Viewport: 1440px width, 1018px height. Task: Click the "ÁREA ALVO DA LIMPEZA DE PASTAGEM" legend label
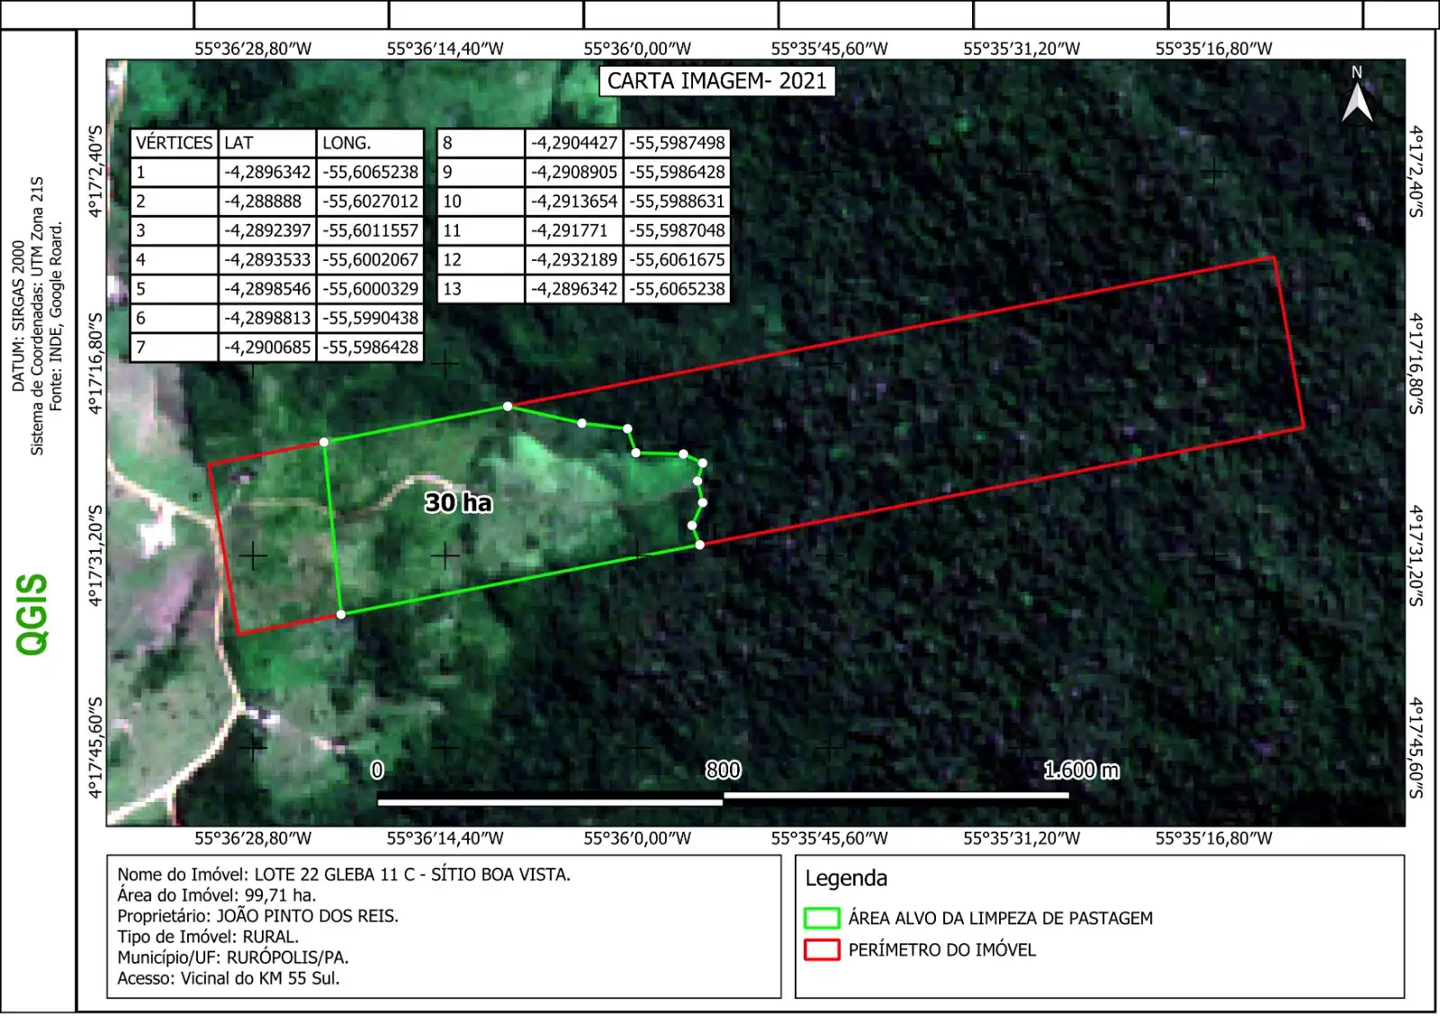tap(1000, 918)
